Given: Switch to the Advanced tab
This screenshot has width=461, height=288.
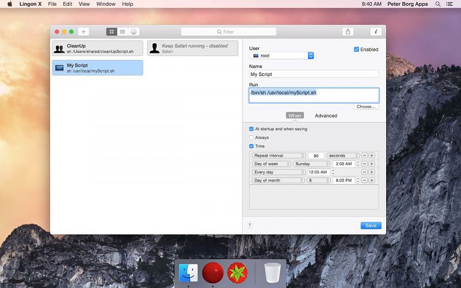Looking at the screenshot, I should (326, 116).
